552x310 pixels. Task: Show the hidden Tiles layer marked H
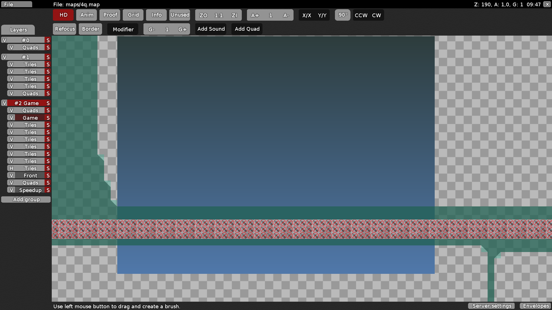pos(11,168)
